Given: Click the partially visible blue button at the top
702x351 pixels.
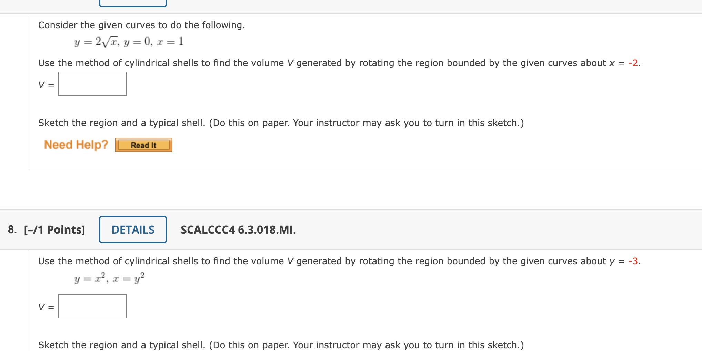Looking at the screenshot, I should (x=133, y=3).
